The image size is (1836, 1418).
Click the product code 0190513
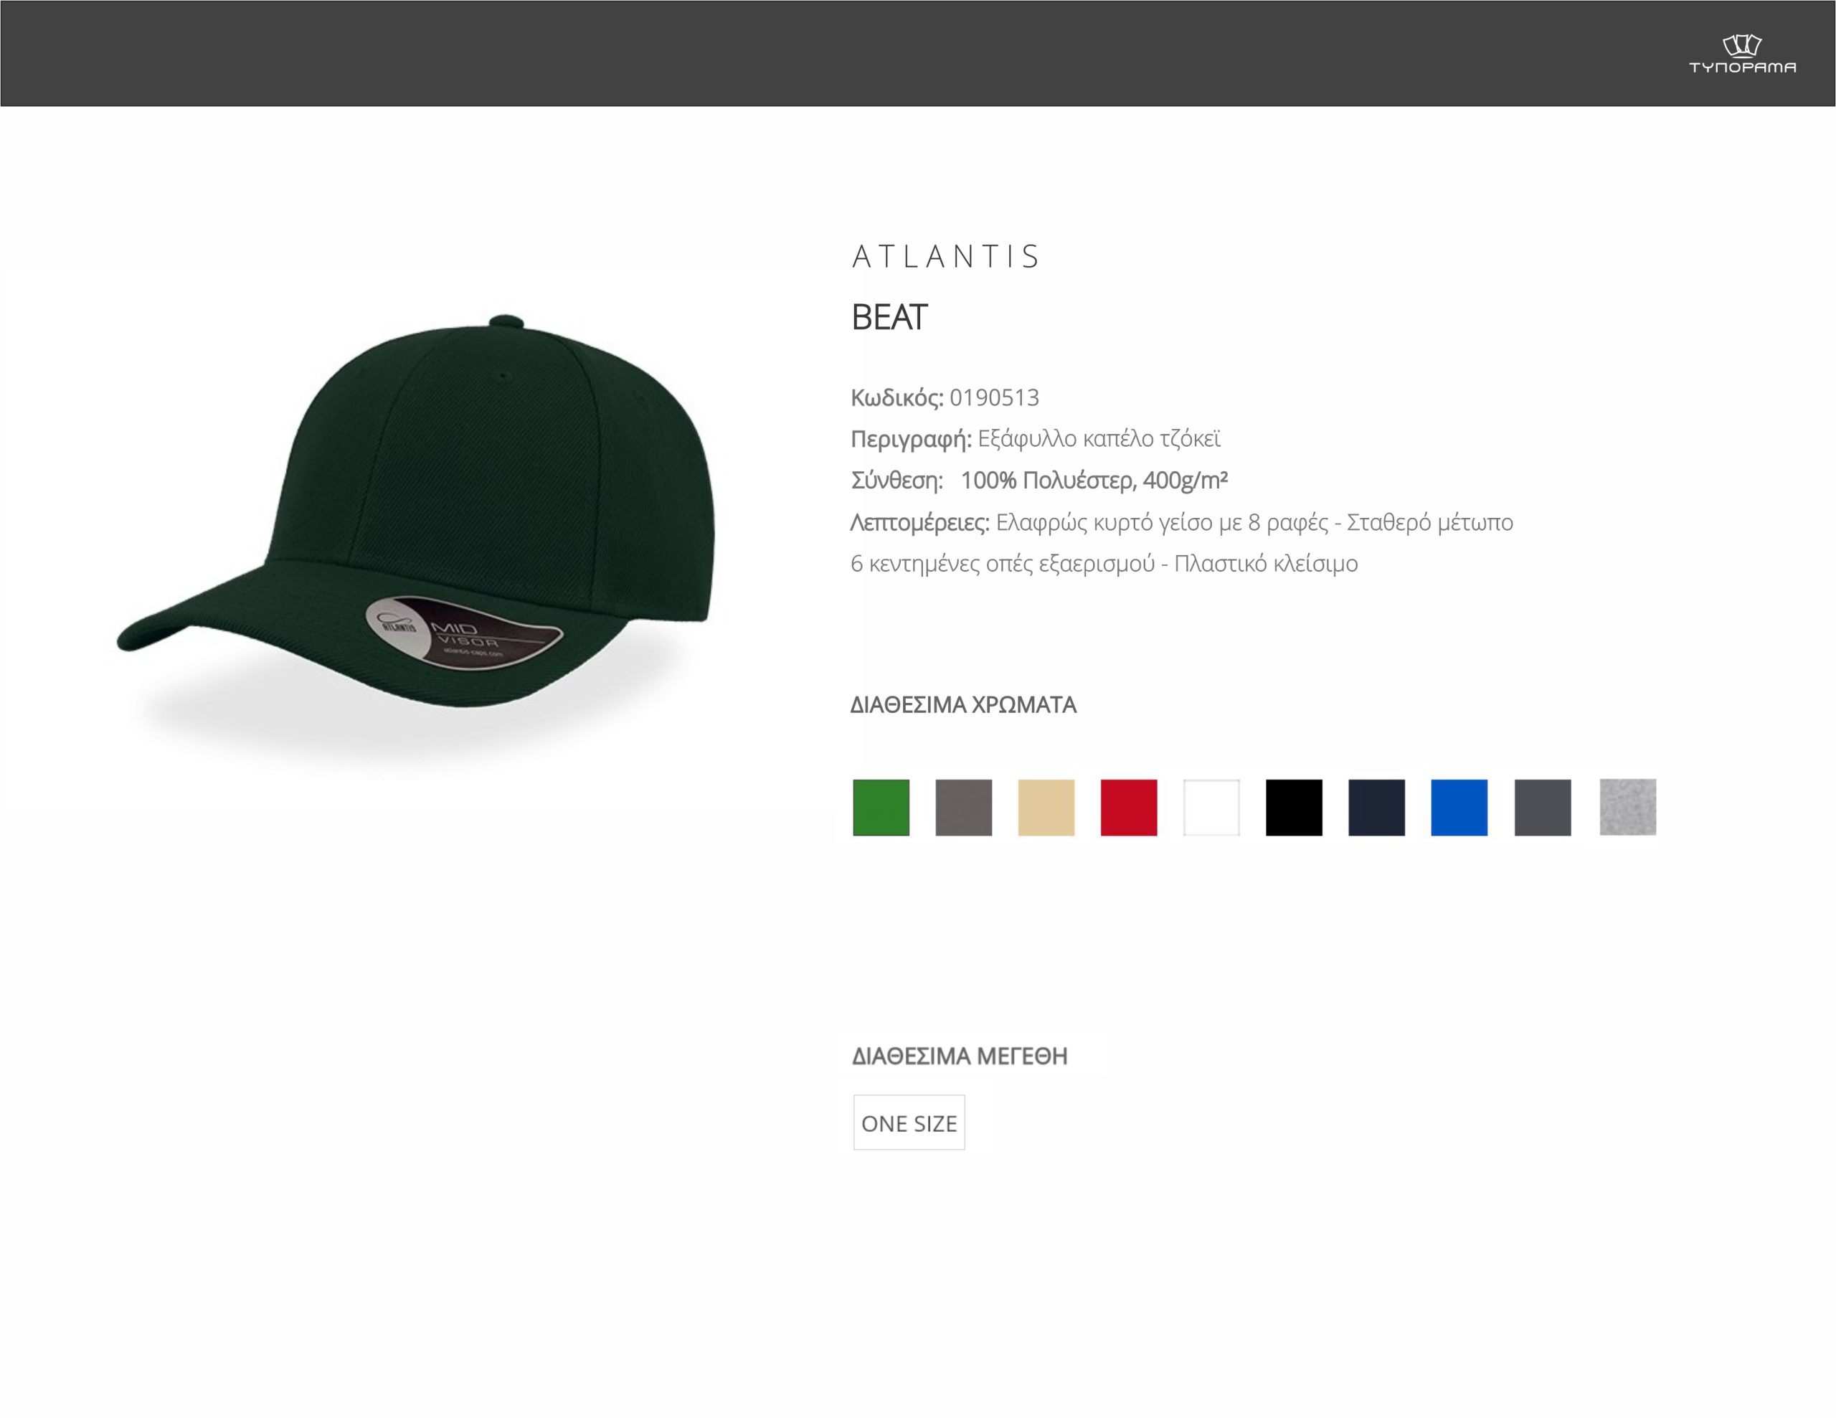[x=995, y=397]
